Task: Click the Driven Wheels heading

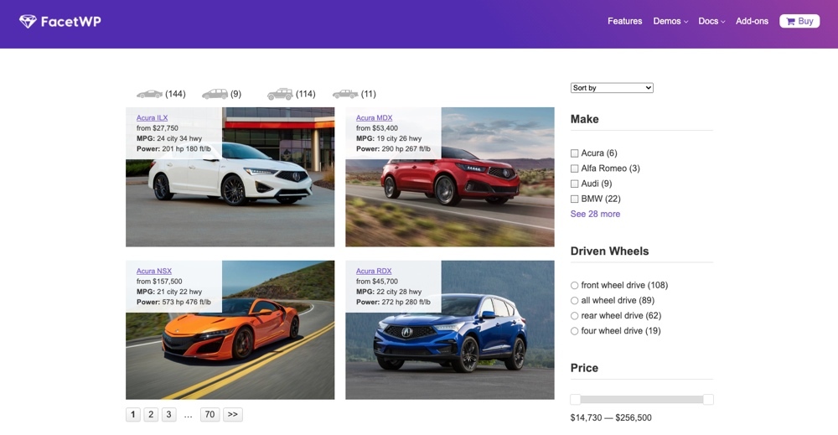Action: 609,251
